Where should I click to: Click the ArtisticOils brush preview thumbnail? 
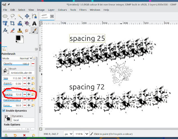pos(5,71)
